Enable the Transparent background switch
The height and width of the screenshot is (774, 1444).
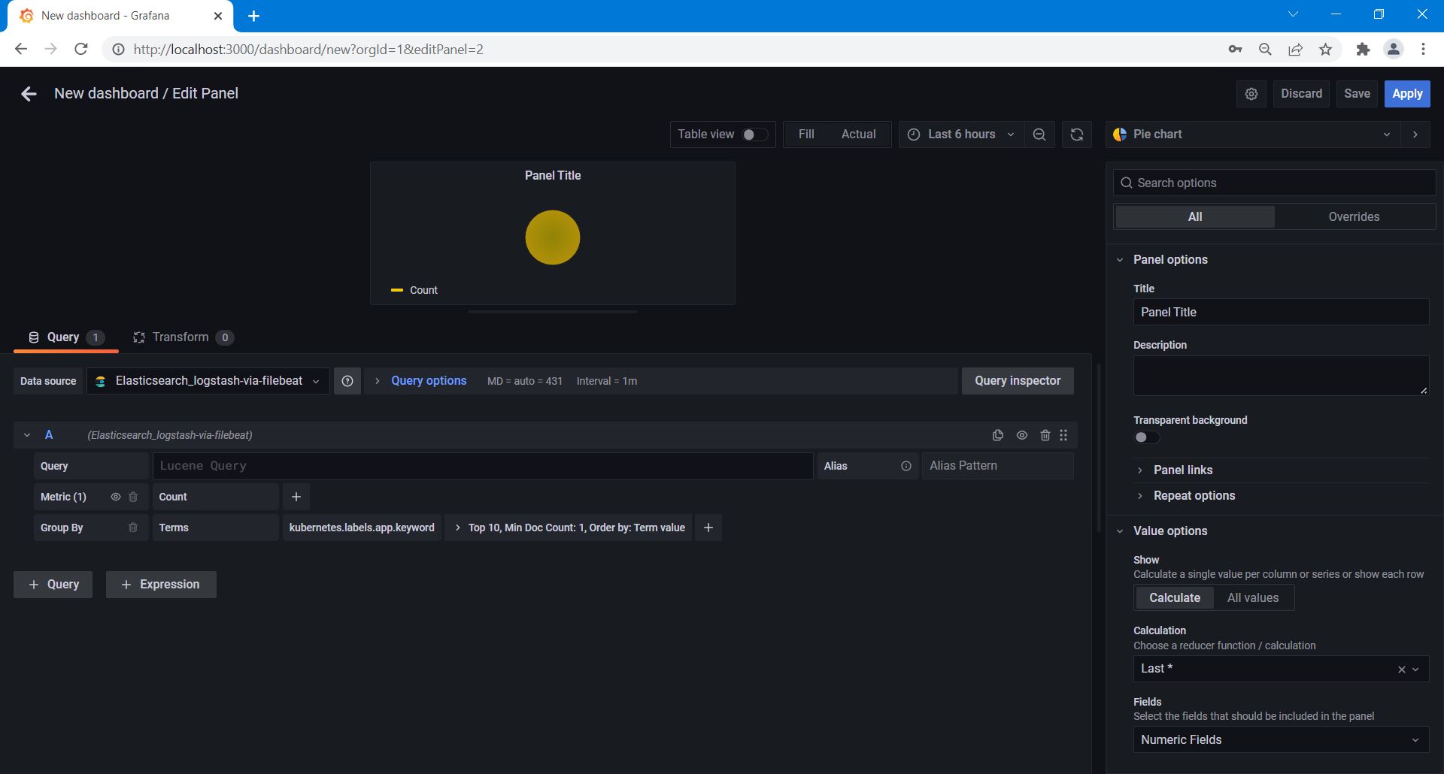coord(1146,437)
